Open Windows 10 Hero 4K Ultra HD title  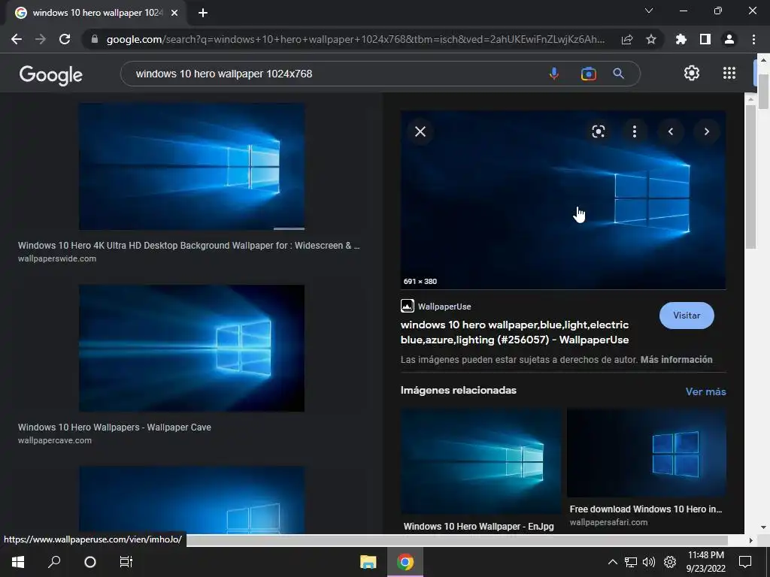pyautogui.click(x=189, y=246)
